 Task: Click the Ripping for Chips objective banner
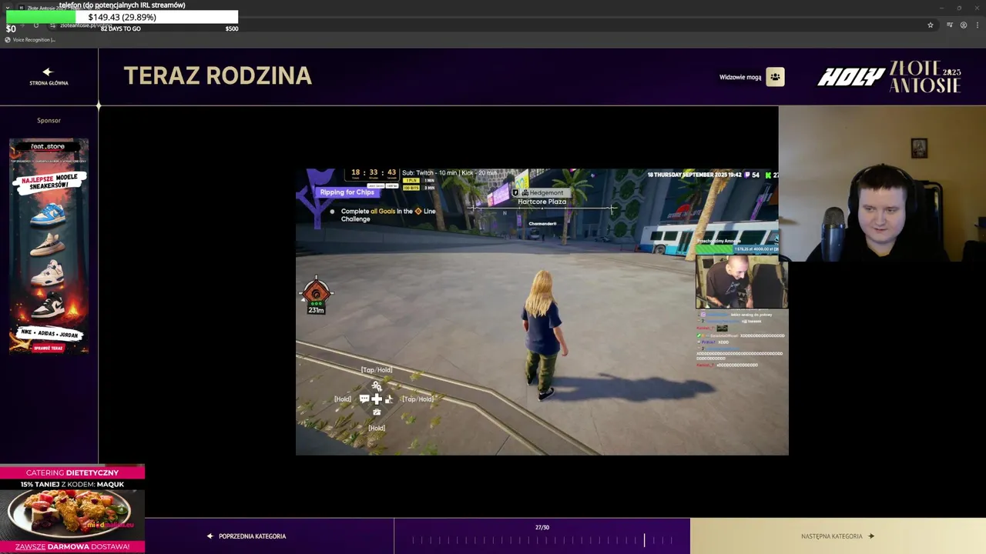tap(347, 192)
